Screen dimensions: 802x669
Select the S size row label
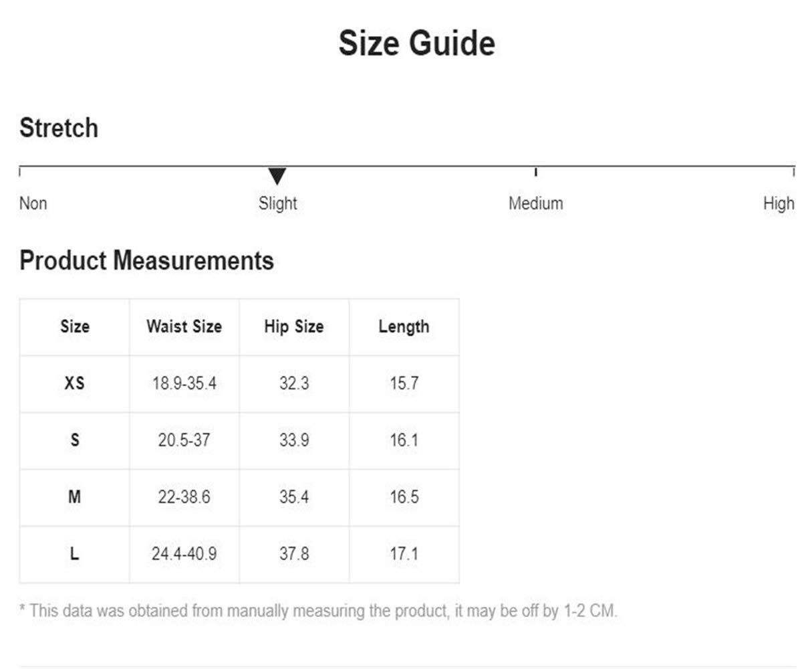point(74,441)
